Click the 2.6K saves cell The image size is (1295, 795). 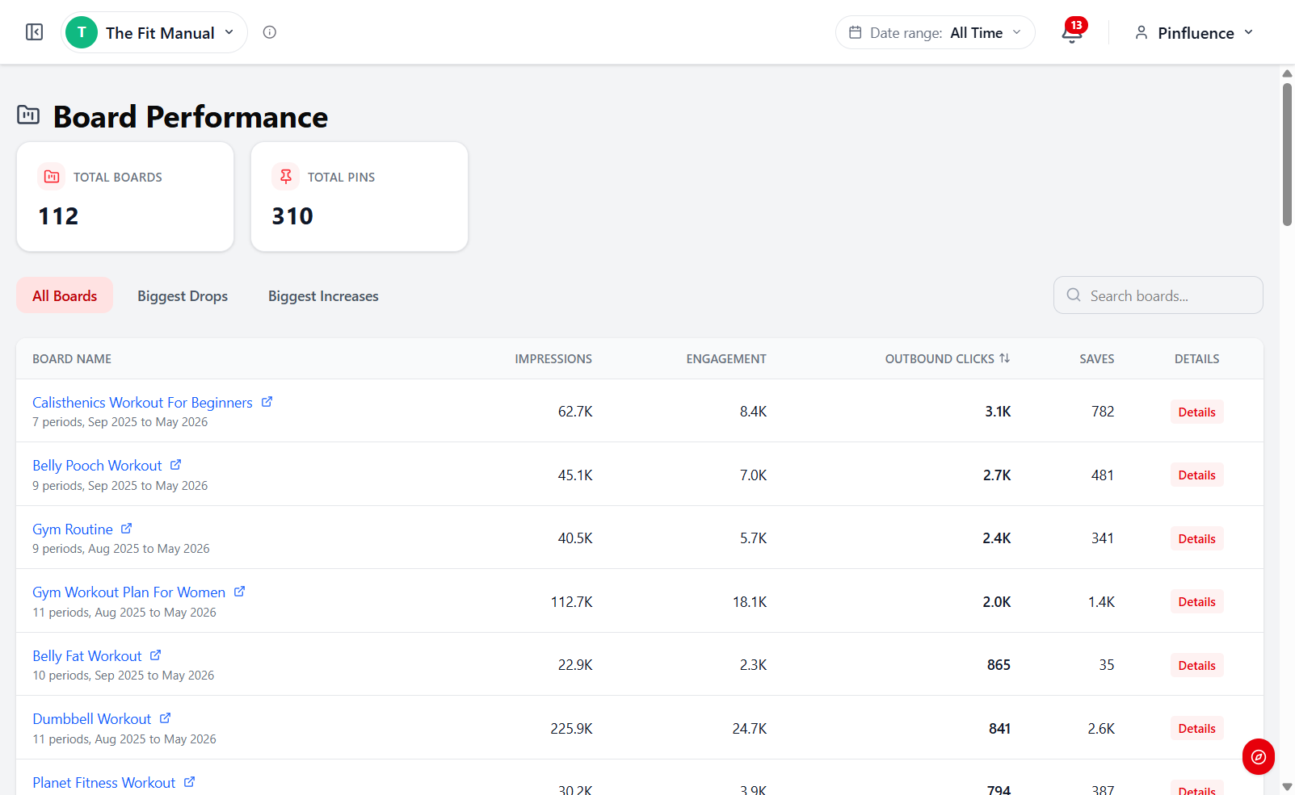click(x=1101, y=728)
